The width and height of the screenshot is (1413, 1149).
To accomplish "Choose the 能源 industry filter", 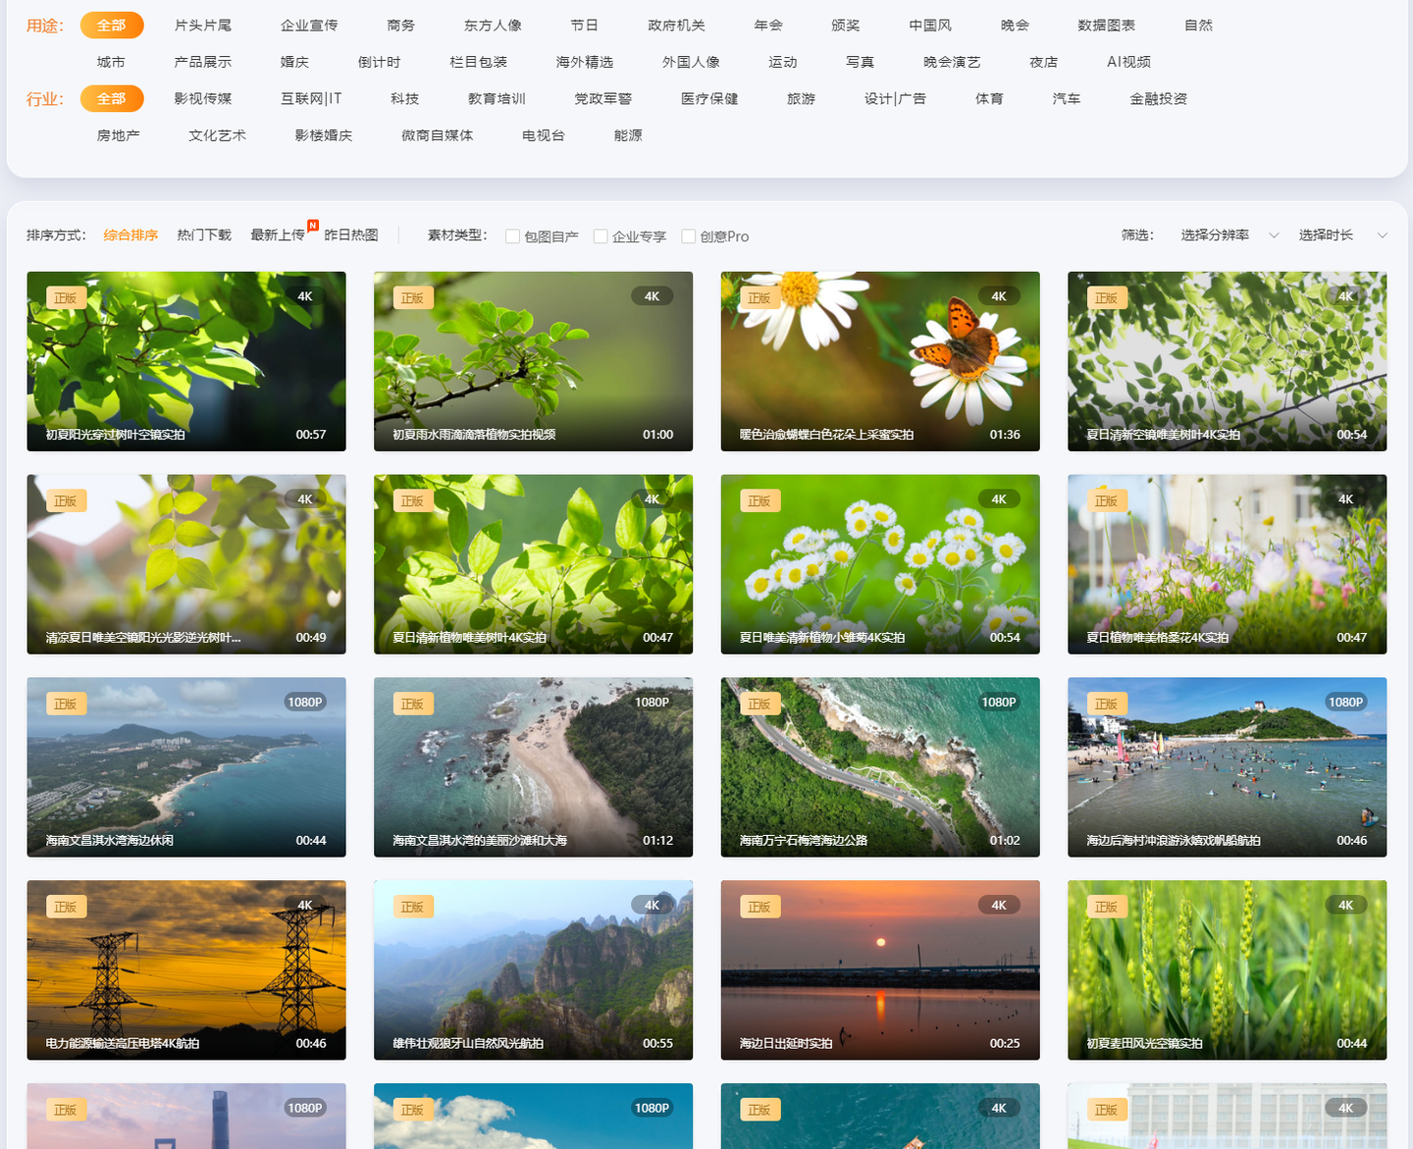I will (628, 135).
